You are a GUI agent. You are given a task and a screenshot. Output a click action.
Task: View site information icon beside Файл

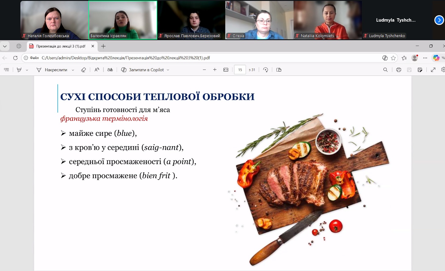[x=26, y=58]
